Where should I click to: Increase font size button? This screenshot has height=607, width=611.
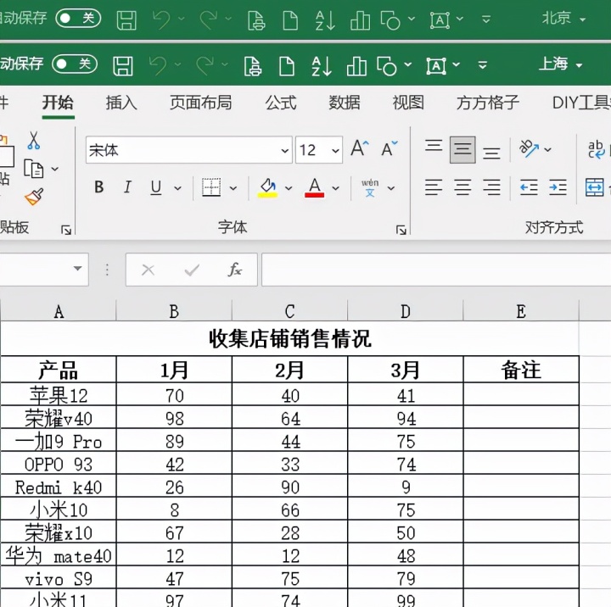(x=359, y=148)
